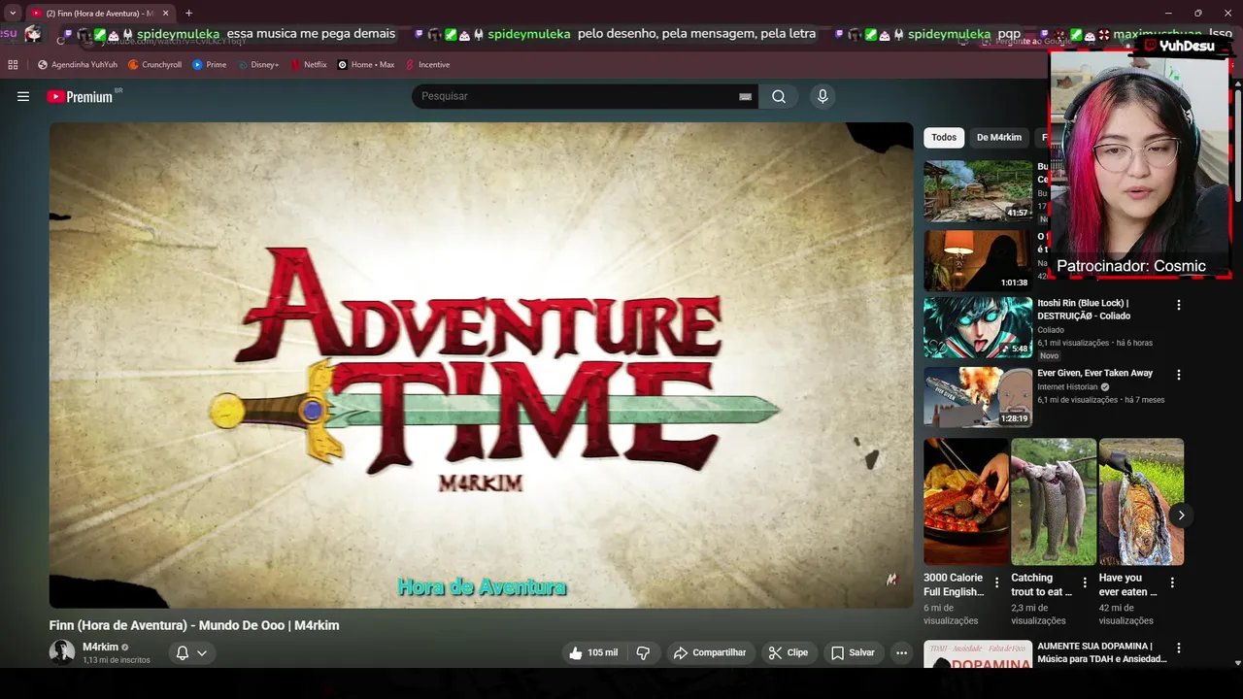Open the on-screen keyboard in search box
This screenshot has height=699, width=1243.
745,97
